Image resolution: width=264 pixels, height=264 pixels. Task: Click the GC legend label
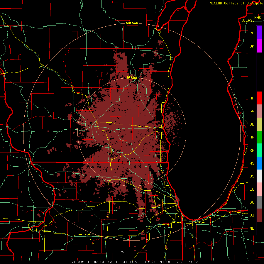252,202
